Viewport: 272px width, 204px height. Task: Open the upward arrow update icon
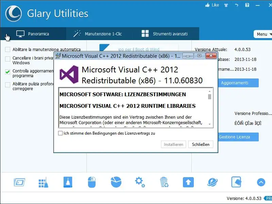coord(188,182)
